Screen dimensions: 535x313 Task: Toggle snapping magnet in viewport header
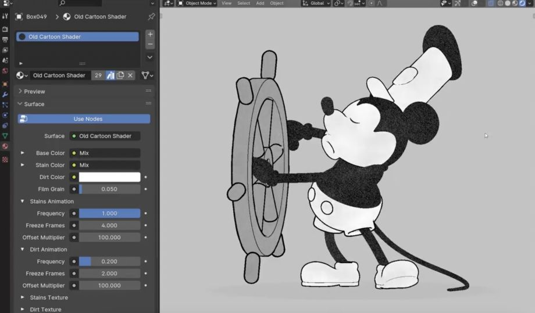tap(351, 3)
